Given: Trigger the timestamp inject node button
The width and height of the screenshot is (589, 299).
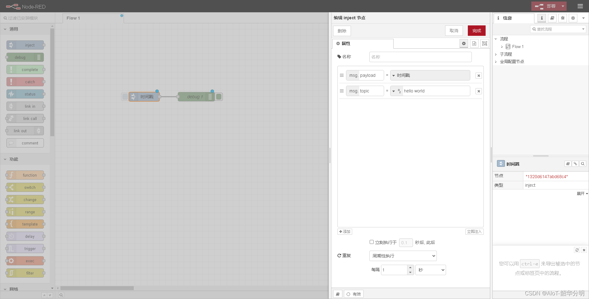Looking at the screenshot, I should click(x=125, y=97).
